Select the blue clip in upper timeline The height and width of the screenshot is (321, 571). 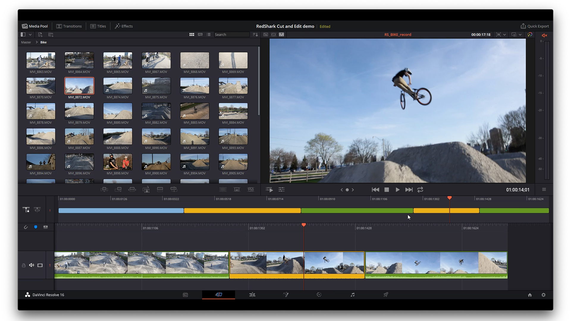(x=121, y=210)
